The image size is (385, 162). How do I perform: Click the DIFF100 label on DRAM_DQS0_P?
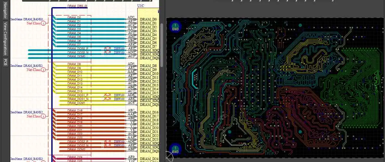[119, 49]
